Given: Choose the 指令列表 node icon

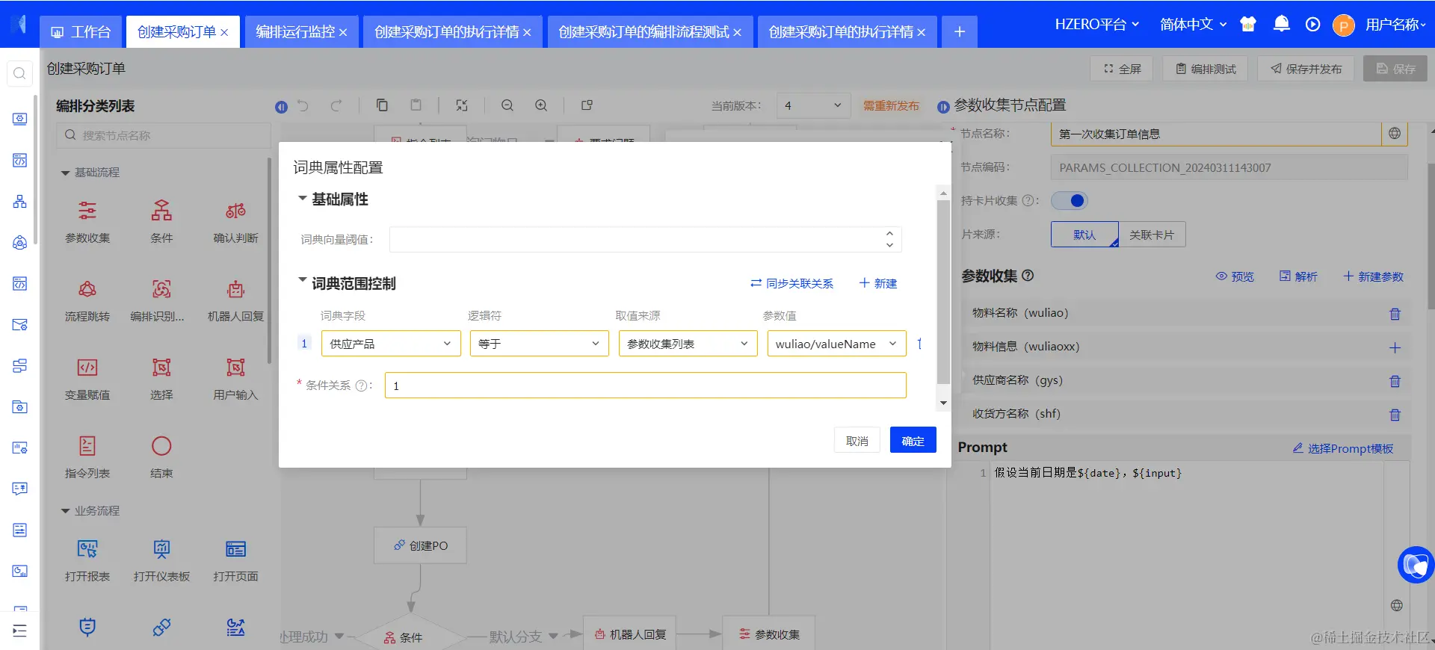Looking at the screenshot, I should 87,446.
